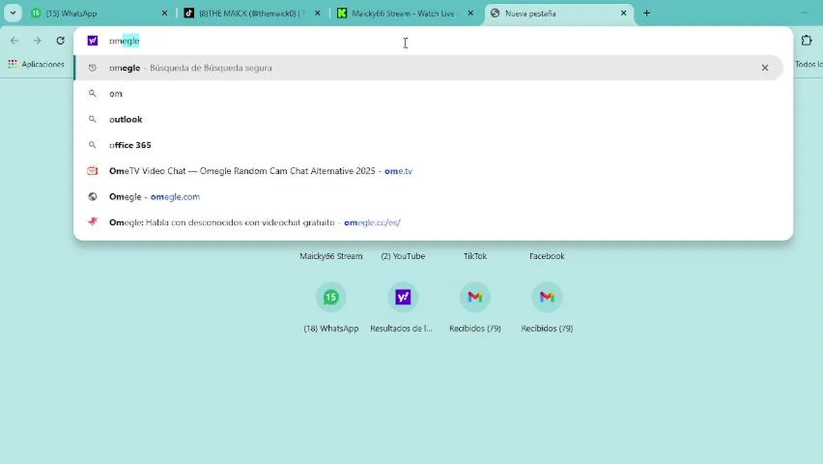Open the OmeTV Video Chat suggestion
Image resolution: width=823 pixels, height=464 pixels.
point(428,171)
